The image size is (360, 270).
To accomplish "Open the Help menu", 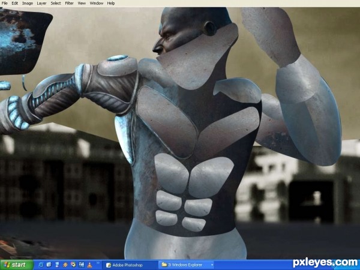I will click(111, 3).
